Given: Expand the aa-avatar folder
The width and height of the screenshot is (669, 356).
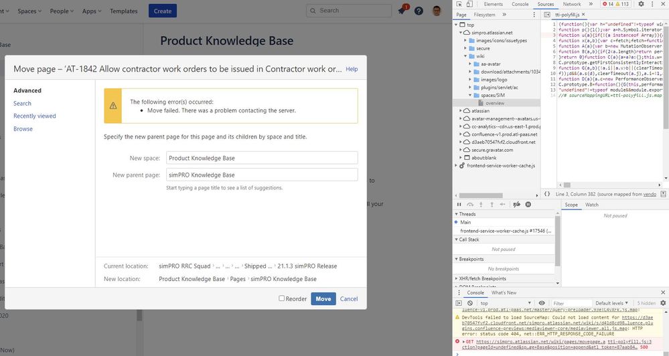Looking at the screenshot, I should tap(470, 64).
